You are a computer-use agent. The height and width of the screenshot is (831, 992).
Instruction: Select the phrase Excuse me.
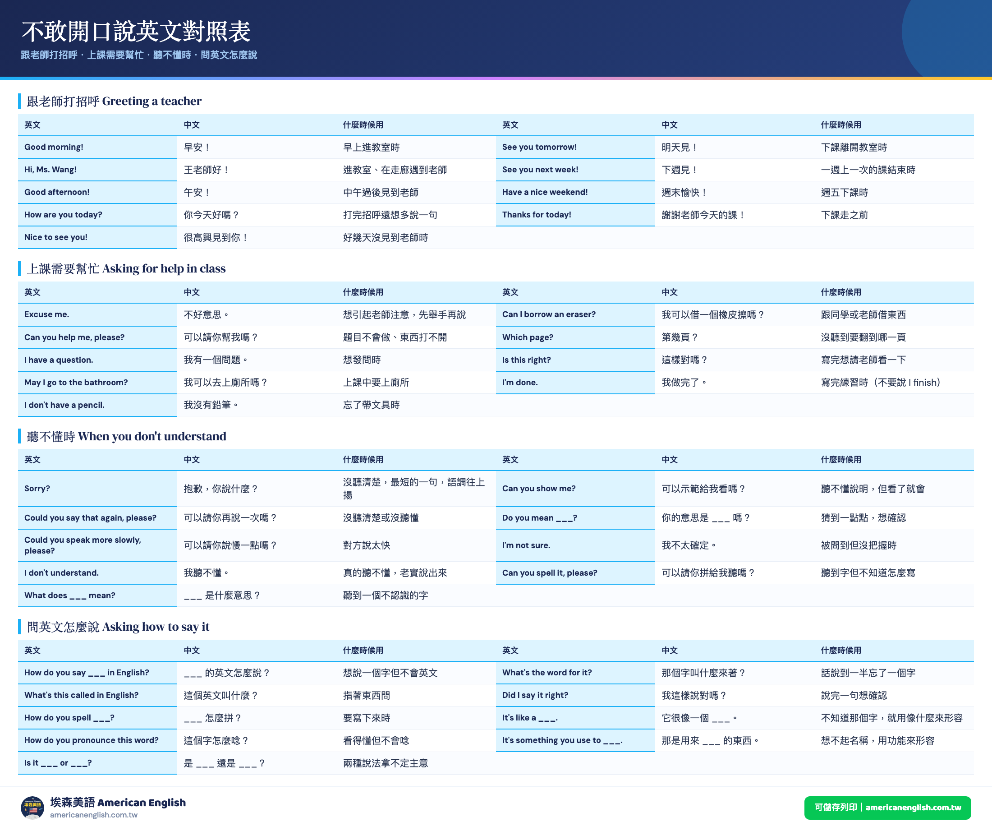coord(47,314)
